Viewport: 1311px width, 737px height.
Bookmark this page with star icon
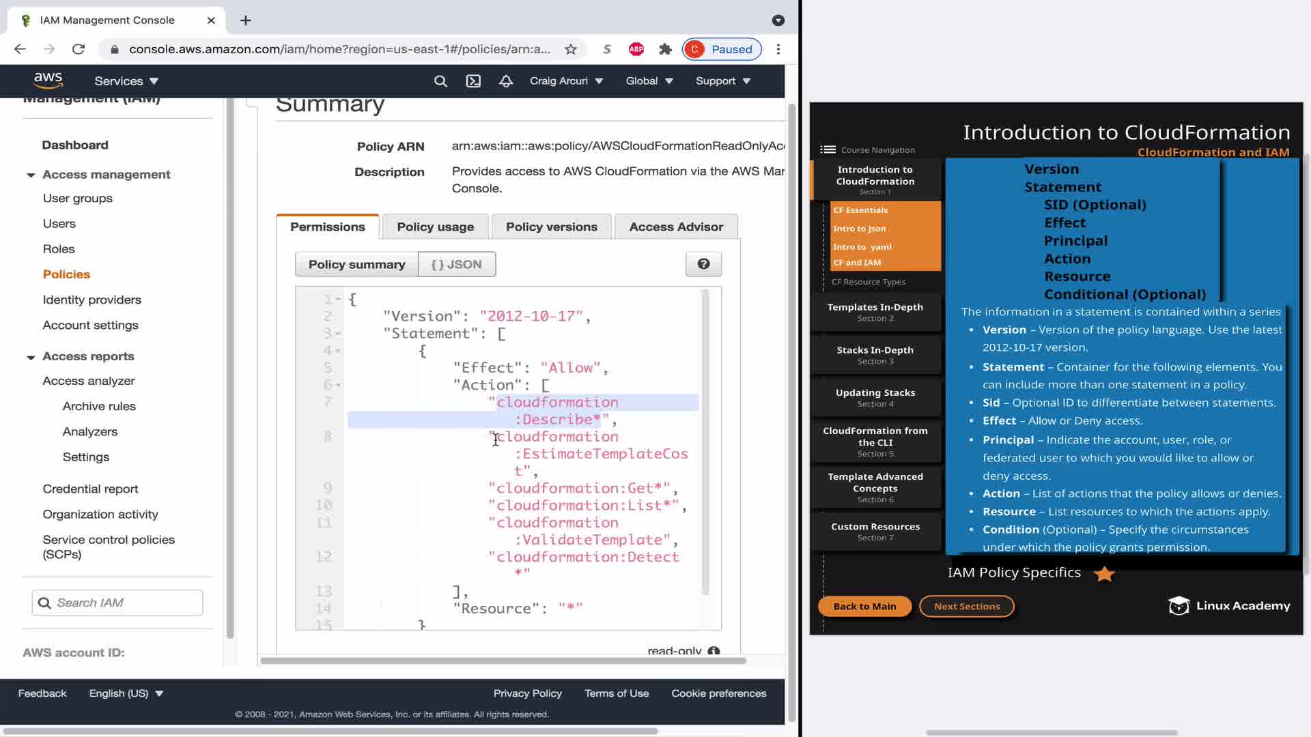(571, 49)
